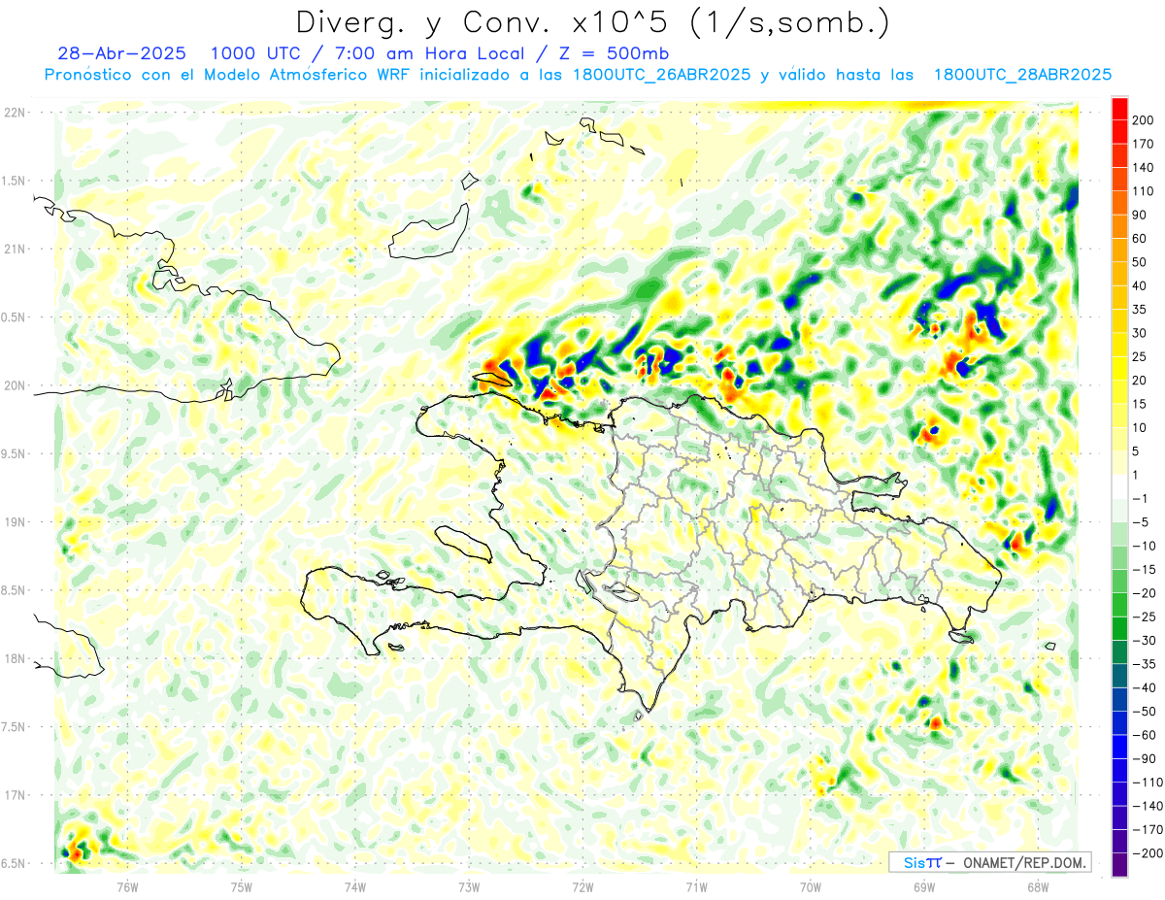Click the '21N' latitude label

click(15, 249)
